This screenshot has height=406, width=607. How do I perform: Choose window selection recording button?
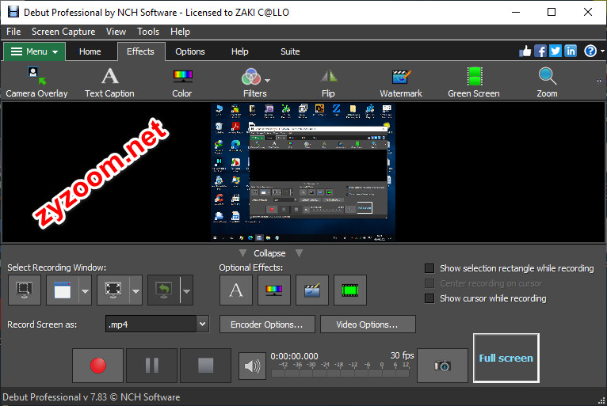63,290
